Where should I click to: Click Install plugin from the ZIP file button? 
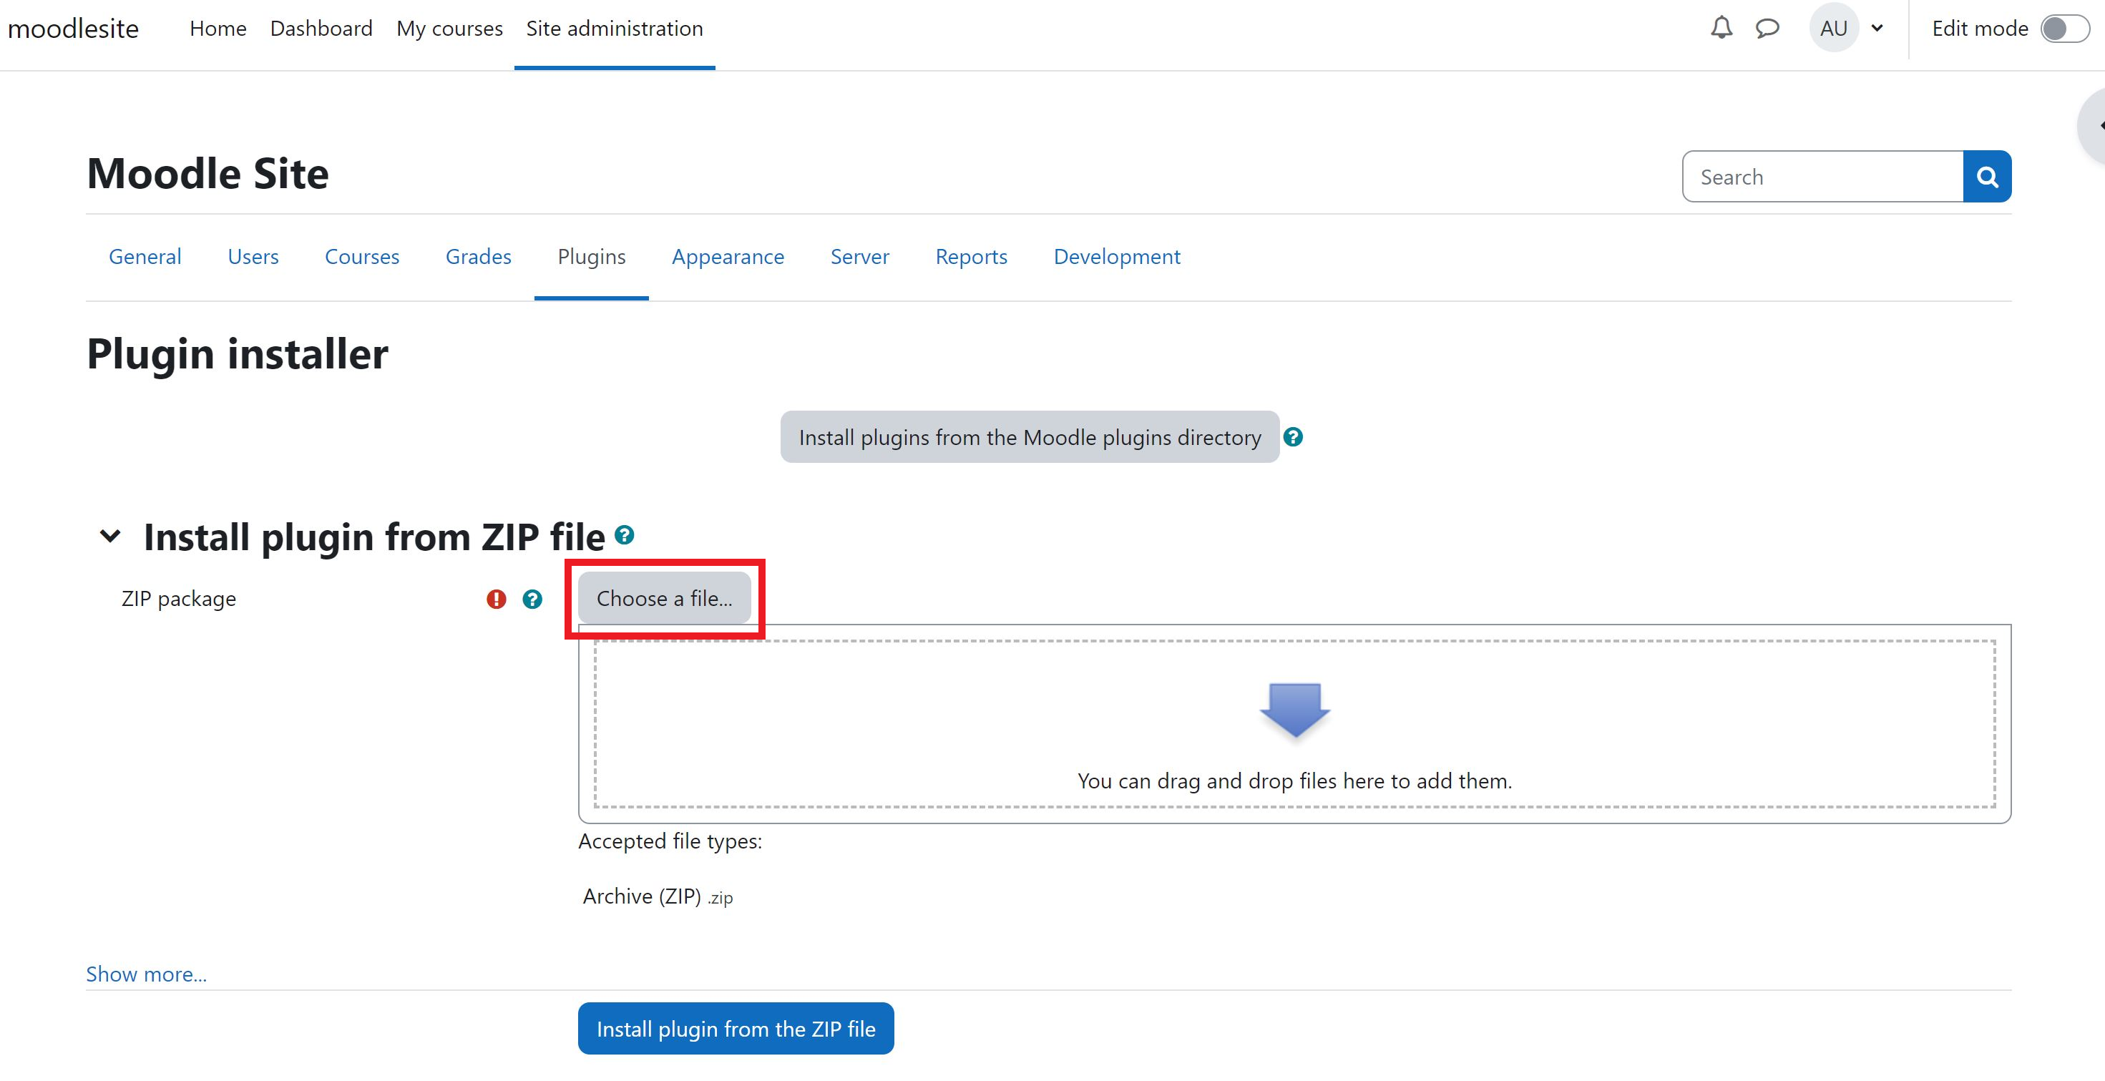736,1029
